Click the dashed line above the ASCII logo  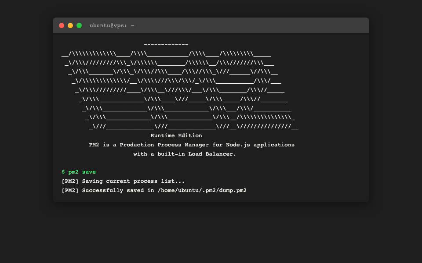(166, 45)
